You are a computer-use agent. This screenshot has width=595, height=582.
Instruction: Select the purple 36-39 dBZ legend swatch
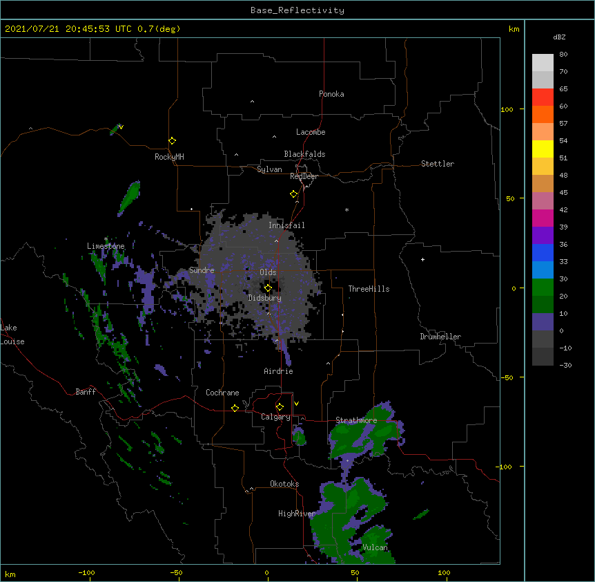543,236
